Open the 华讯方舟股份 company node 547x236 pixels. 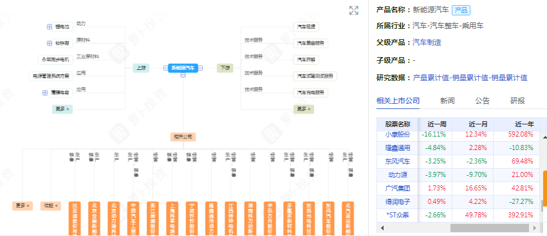[x=270, y=219]
